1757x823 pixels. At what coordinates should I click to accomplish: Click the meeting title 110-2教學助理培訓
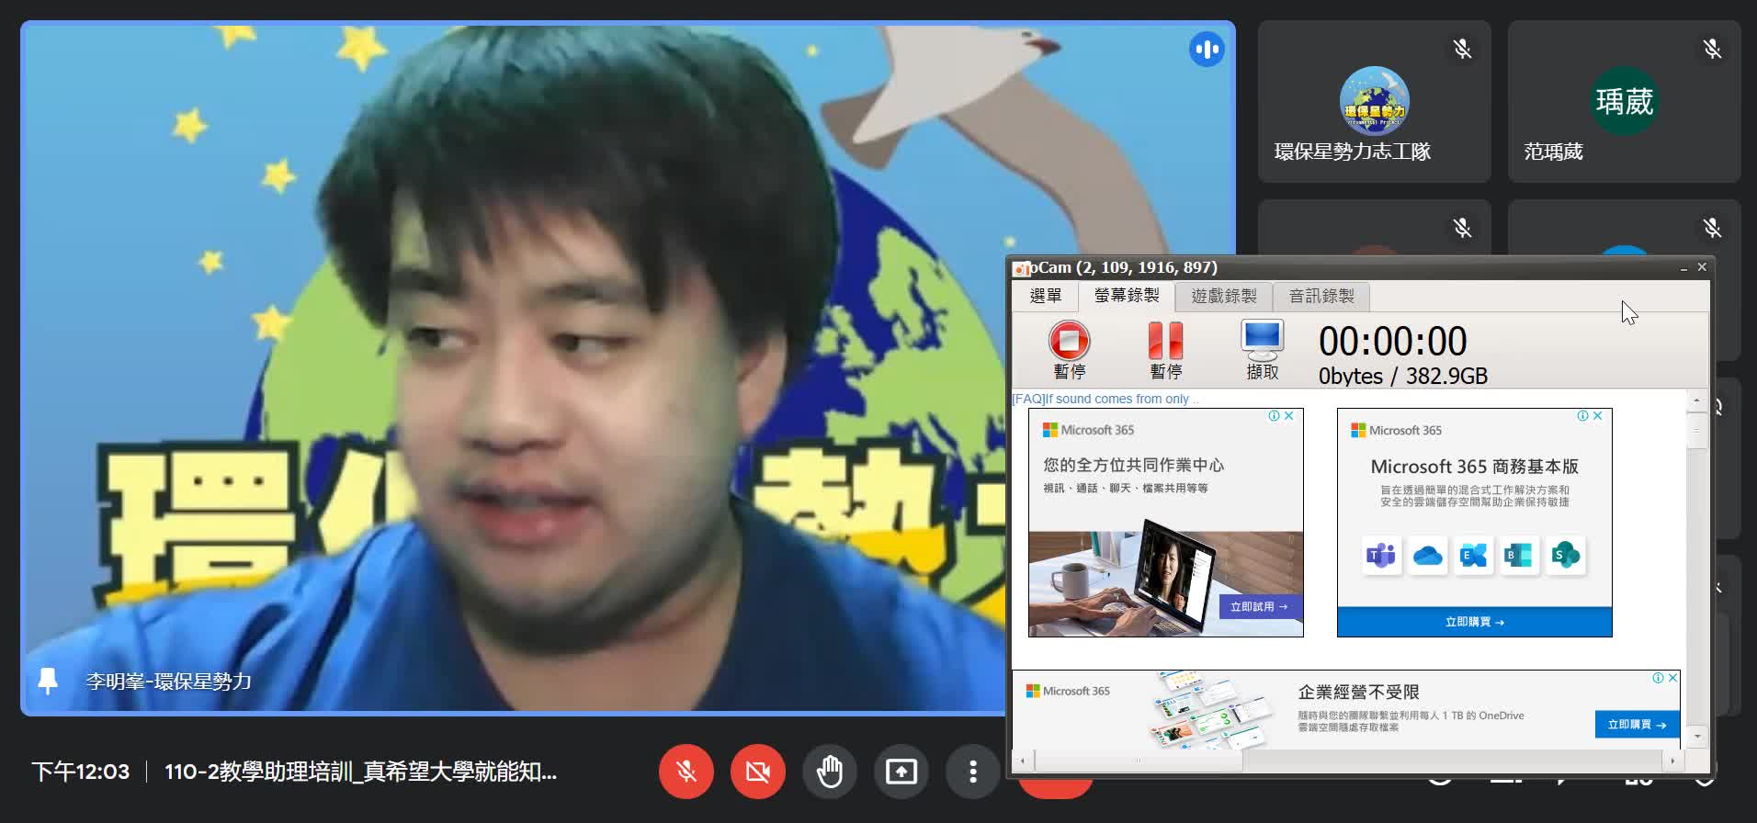click(x=360, y=772)
